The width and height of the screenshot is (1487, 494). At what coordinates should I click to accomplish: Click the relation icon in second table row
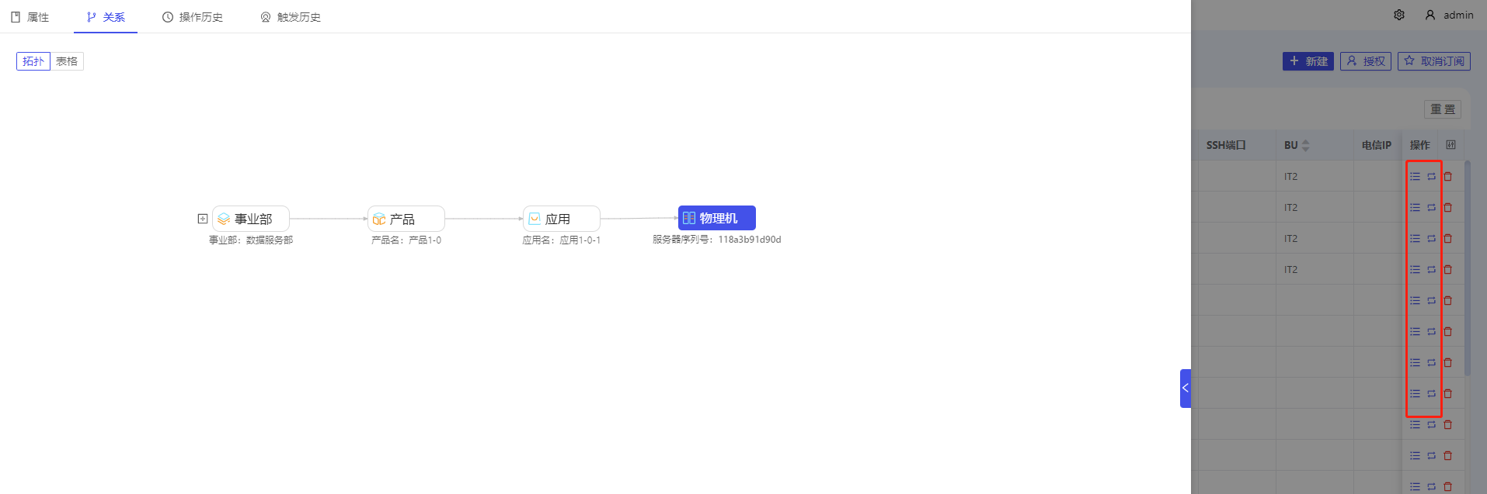click(1431, 208)
